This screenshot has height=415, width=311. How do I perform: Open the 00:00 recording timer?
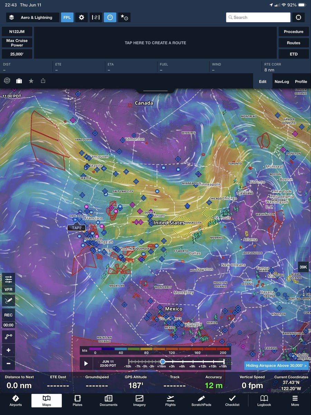[x=8, y=325]
